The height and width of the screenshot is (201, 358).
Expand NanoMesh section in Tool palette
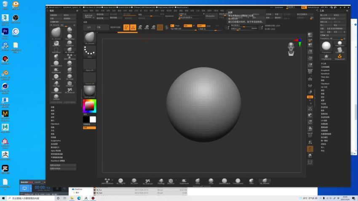(x=325, y=74)
